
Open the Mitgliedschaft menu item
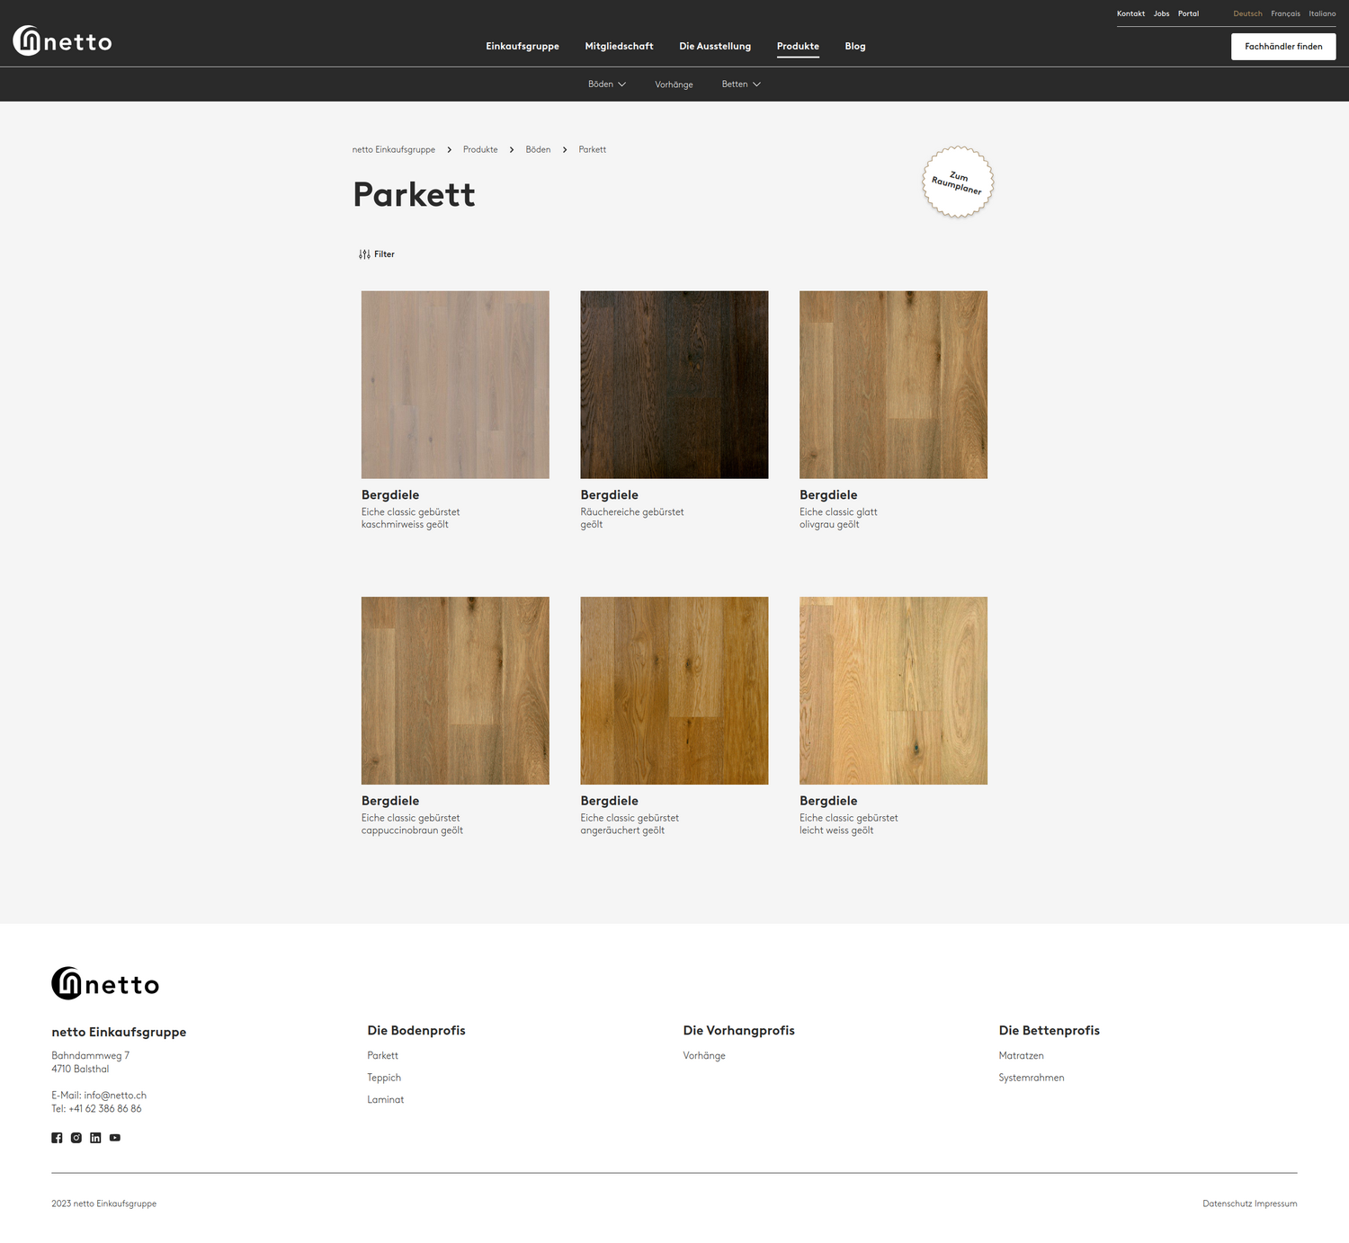[x=619, y=47]
